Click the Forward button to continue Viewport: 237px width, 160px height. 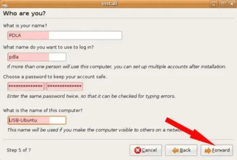tap(216, 150)
